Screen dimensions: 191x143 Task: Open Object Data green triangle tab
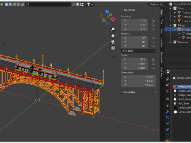[168, 135]
